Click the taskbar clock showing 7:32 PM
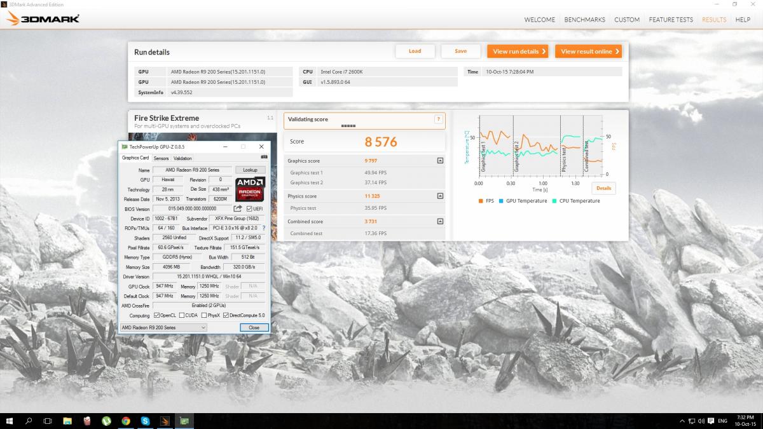This screenshot has height=429, width=763. [746, 421]
